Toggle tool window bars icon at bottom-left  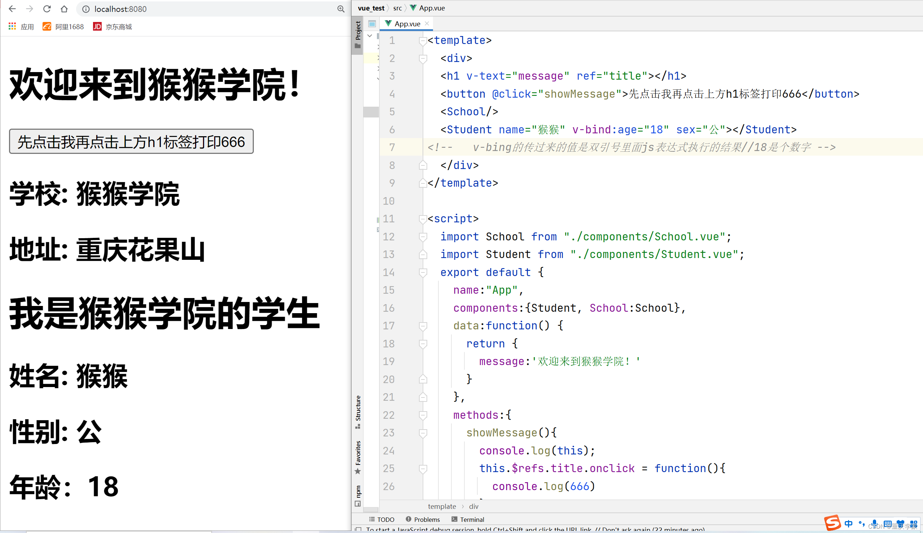click(358, 529)
